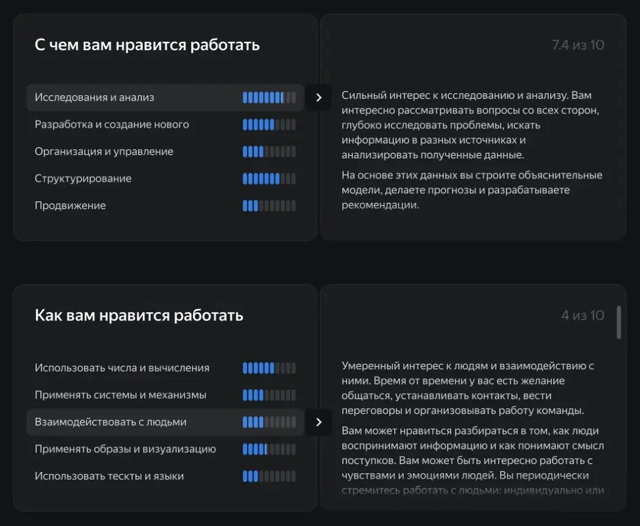Click the rating bar for Организация и управление

269,152
